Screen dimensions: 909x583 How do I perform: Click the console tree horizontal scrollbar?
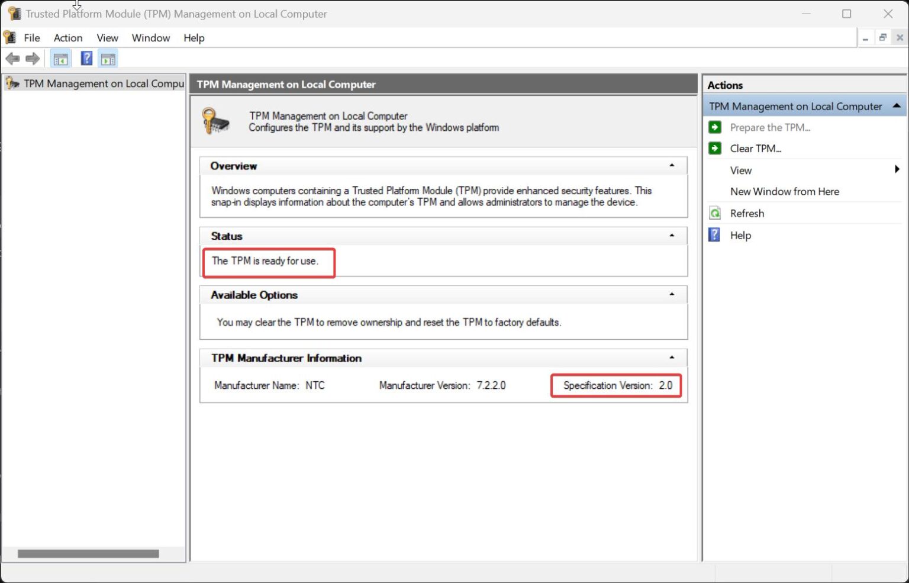pos(88,554)
